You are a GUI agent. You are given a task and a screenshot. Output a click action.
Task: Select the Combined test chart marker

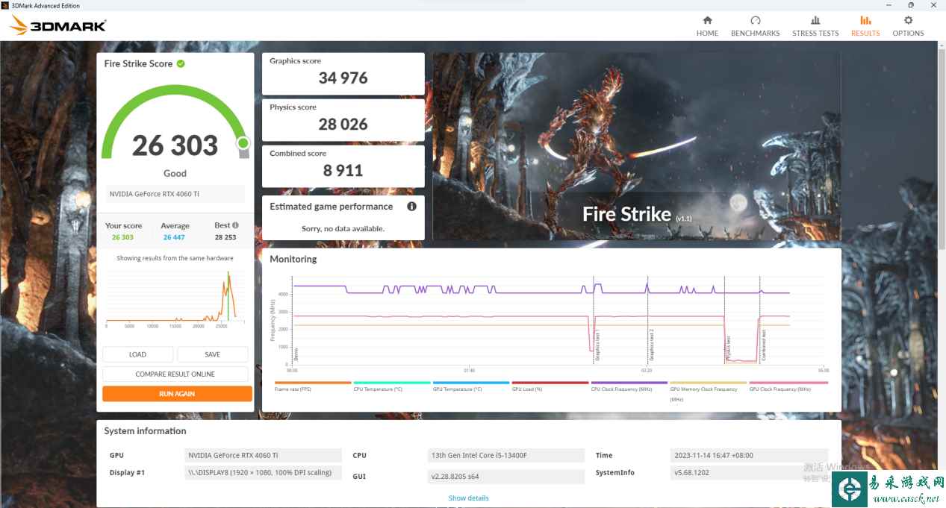tap(764, 345)
